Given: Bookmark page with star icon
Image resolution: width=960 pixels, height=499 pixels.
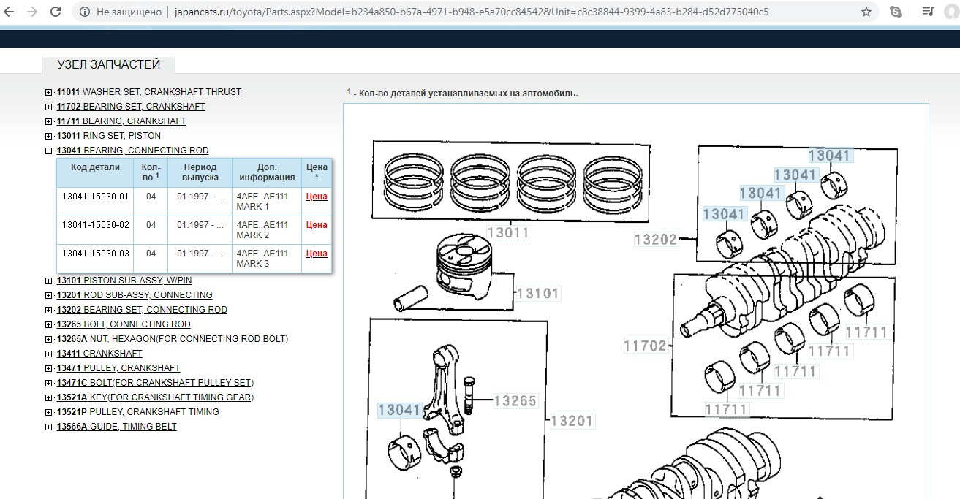Looking at the screenshot, I should tap(866, 12).
